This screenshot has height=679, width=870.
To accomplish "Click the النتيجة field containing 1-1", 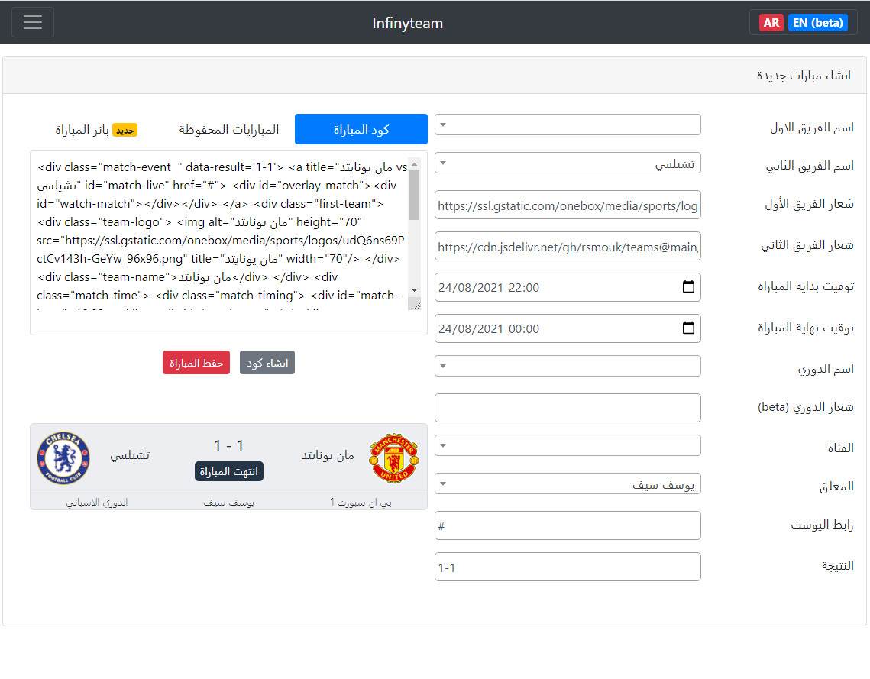I will click(x=568, y=567).
